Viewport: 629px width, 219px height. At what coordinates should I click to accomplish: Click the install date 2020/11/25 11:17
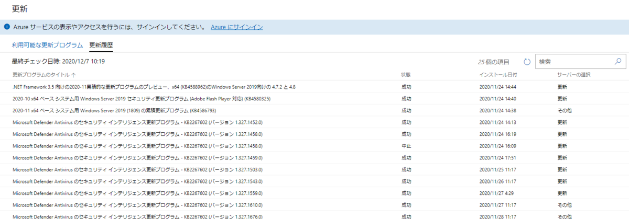pos(498,169)
